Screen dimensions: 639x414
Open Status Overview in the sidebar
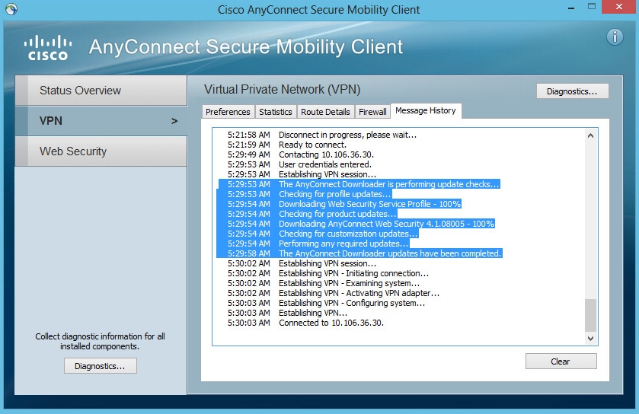tap(101, 91)
